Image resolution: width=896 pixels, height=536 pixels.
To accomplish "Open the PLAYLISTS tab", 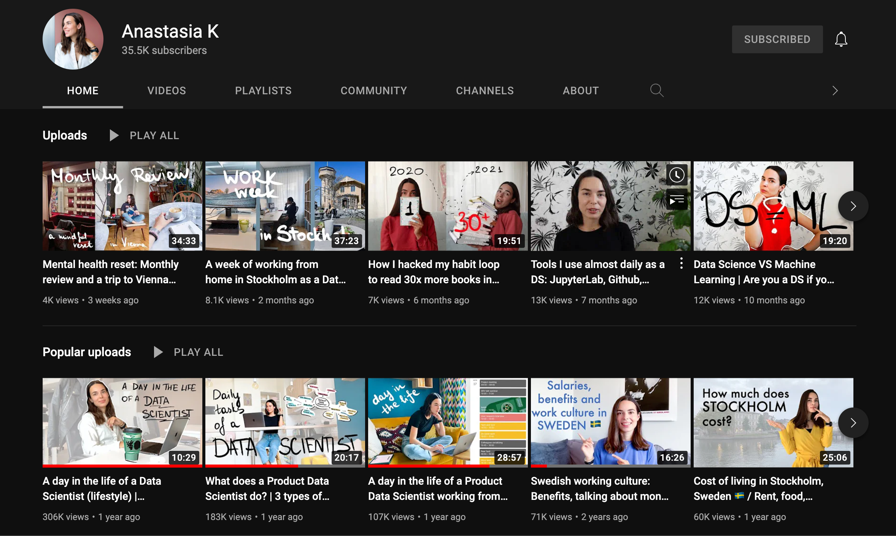I will (263, 90).
